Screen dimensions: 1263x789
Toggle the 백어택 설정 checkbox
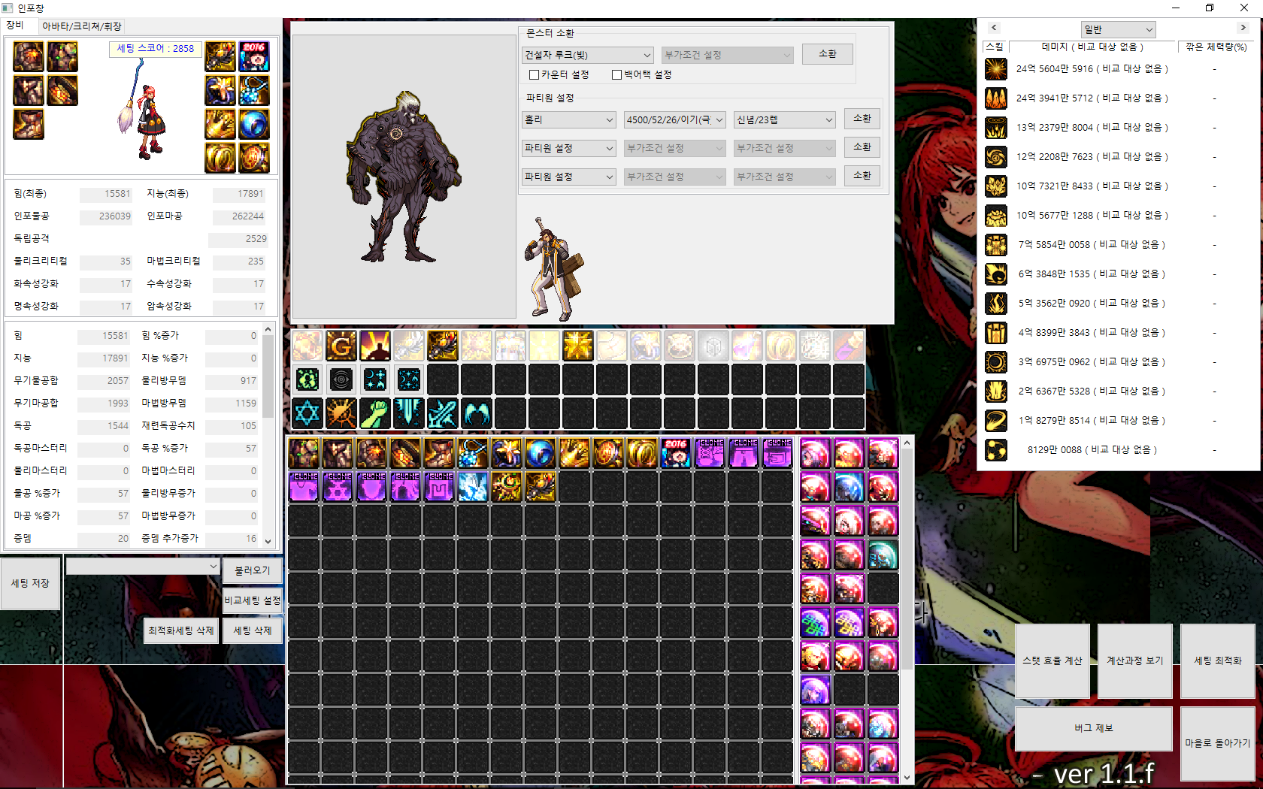click(x=616, y=75)
